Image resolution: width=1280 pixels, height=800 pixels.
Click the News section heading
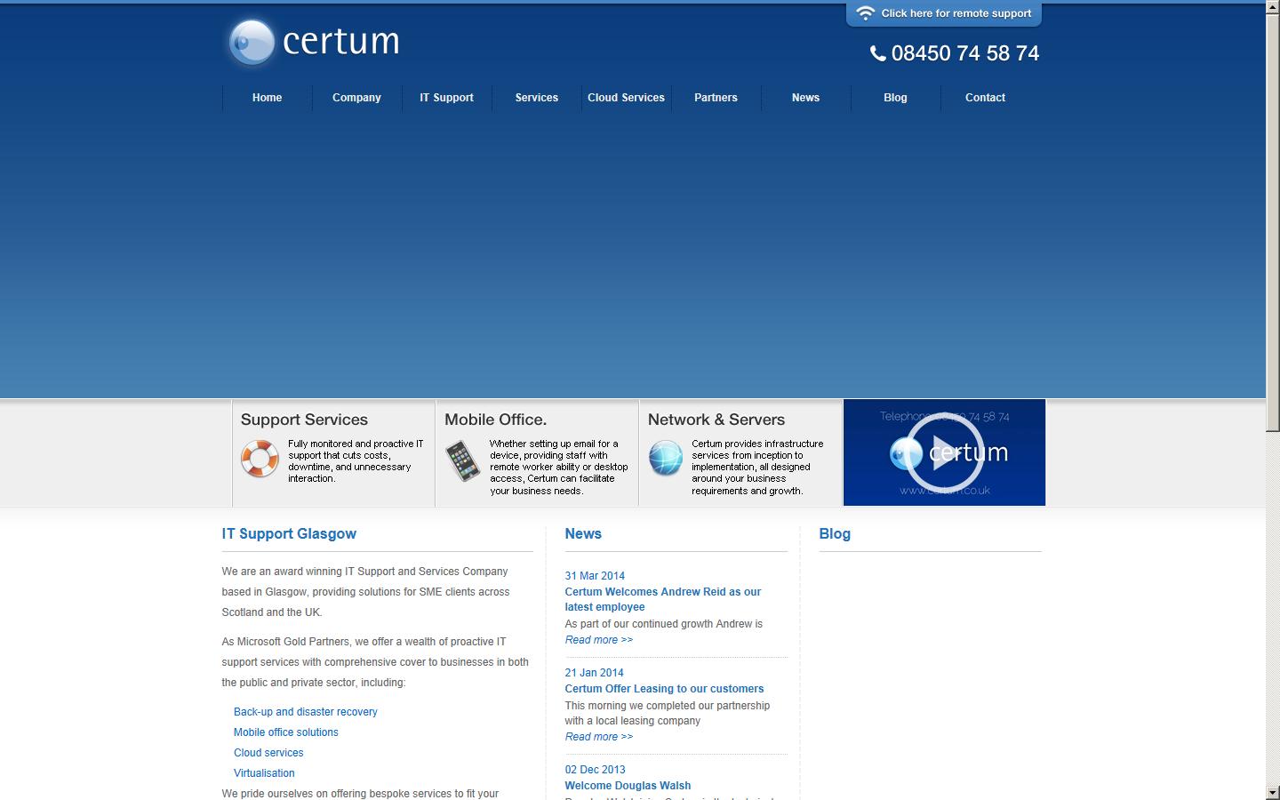[x=583, y=534]
